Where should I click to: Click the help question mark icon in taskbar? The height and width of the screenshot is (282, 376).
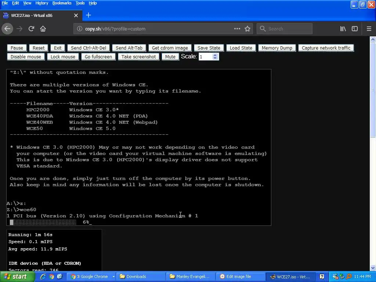coord(322,276)
